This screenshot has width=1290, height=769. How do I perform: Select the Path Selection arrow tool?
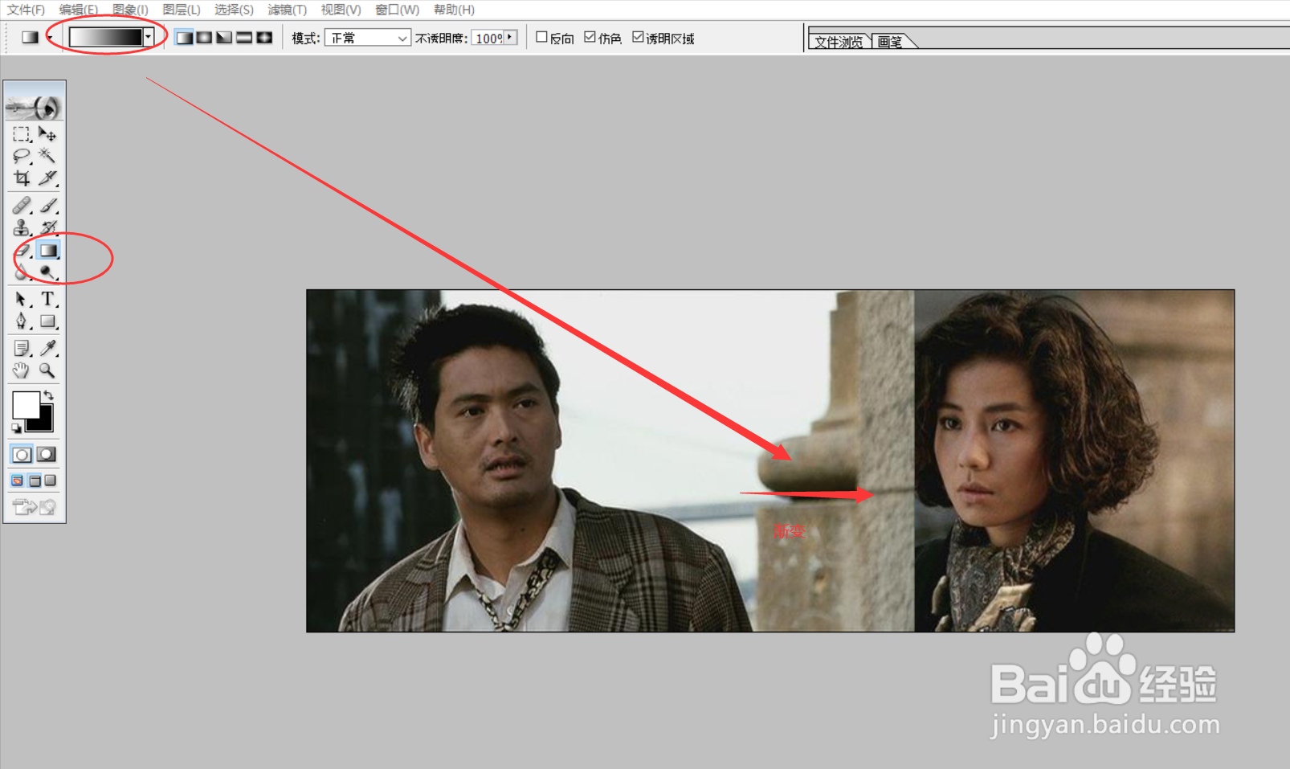coord(22,300)
